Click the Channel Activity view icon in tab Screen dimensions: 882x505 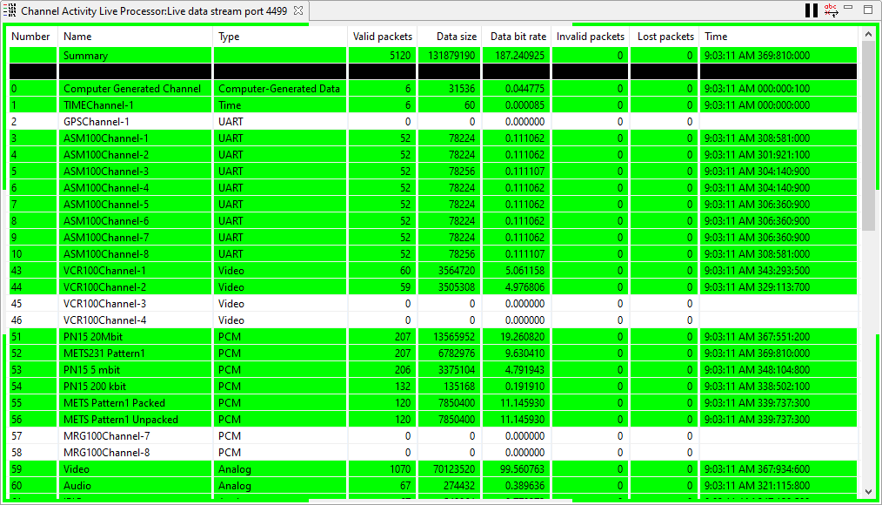pos(10,11)
